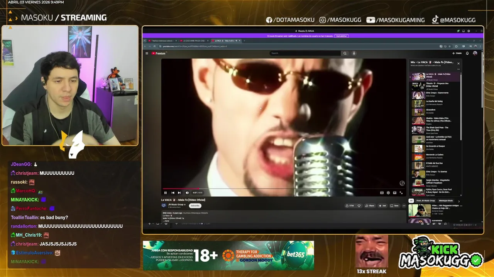Dislike the video with thumbs down
This screenshot has height=277, width=494.
pyautogui.click(x=359, y=205)
